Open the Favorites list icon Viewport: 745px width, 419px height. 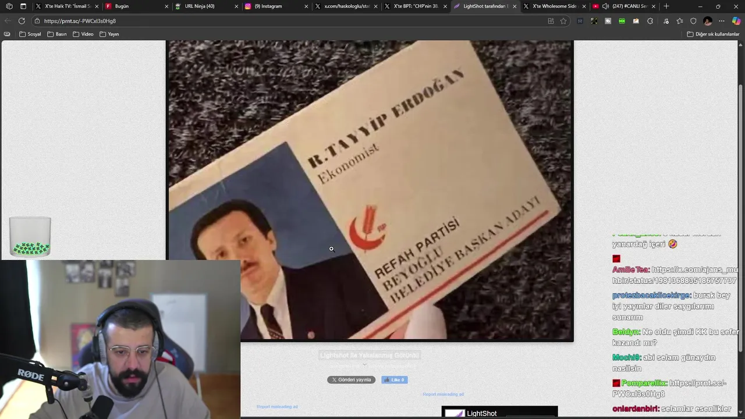coord(680,21)
